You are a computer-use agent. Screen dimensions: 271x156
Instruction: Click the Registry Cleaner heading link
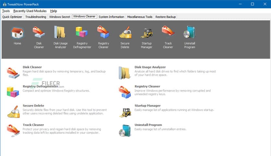[x=147, y=86]
